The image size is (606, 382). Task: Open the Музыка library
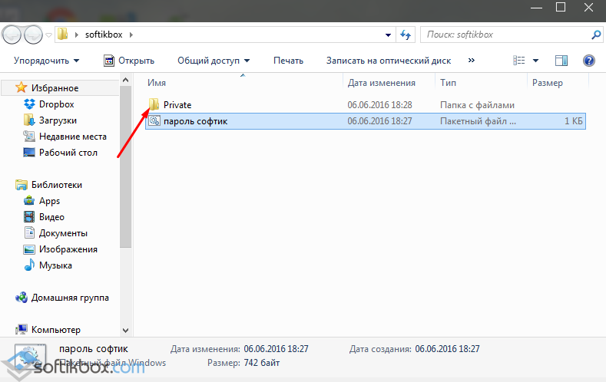55,265
